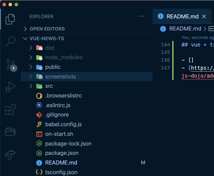Click the share arrow icon in activity bar
This screenshot has width=214, height=176.
coord(10,154)
